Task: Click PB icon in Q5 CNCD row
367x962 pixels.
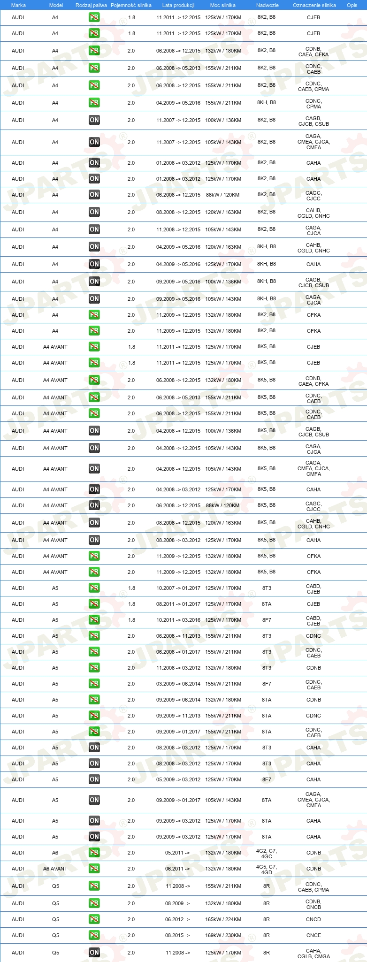Action: (94, 919)
